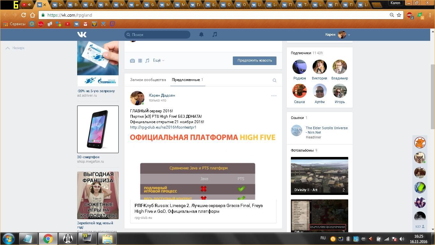Search the community wall with magnifier icon
Screen dimensions: 435x245
coord(274,80)
